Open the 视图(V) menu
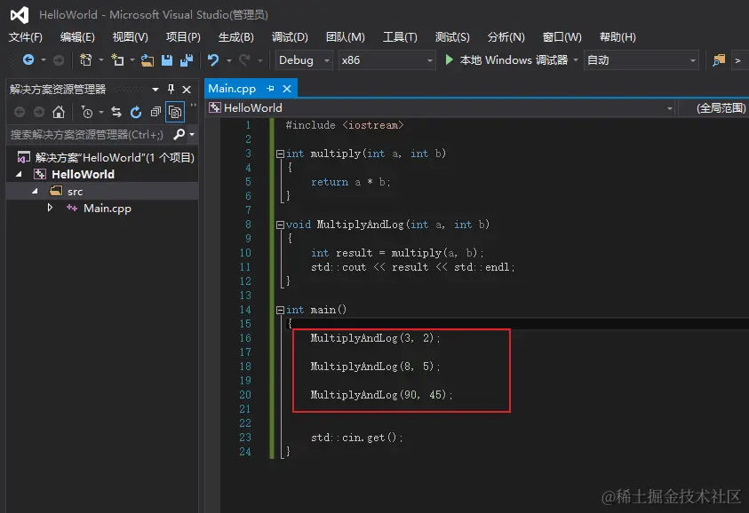Screen dimensions: 749x513 [130, 36]
